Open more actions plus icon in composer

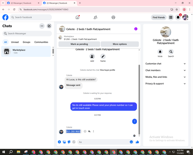coord(59,142)
